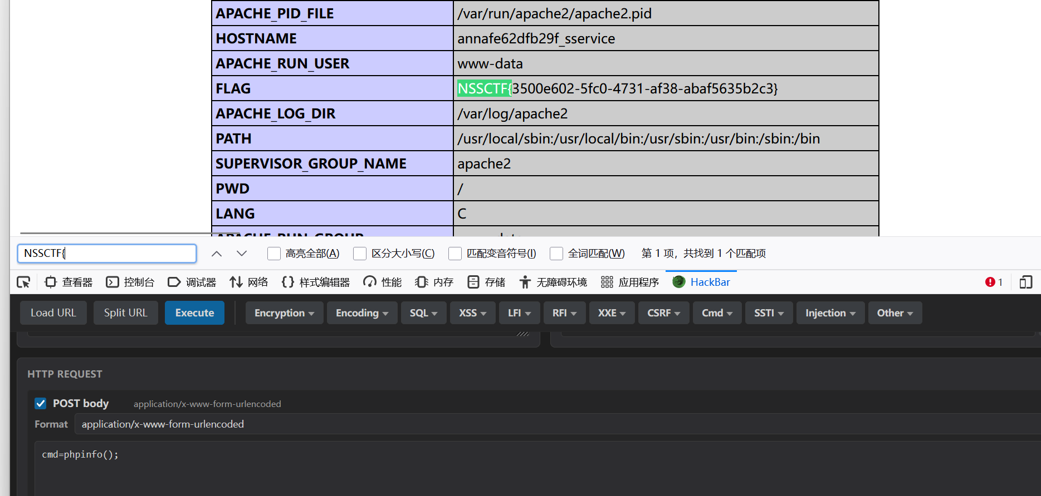Click the APACHE_RUN_USER value www-data

point(490,63)
